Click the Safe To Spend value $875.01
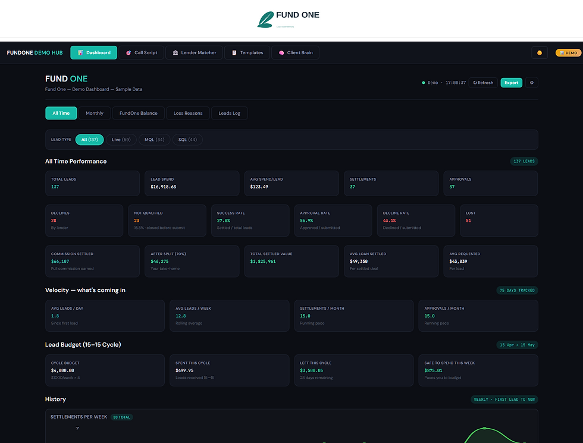This screenshot has height=443, width=583. pyautogui.click(x=434, y=371)
